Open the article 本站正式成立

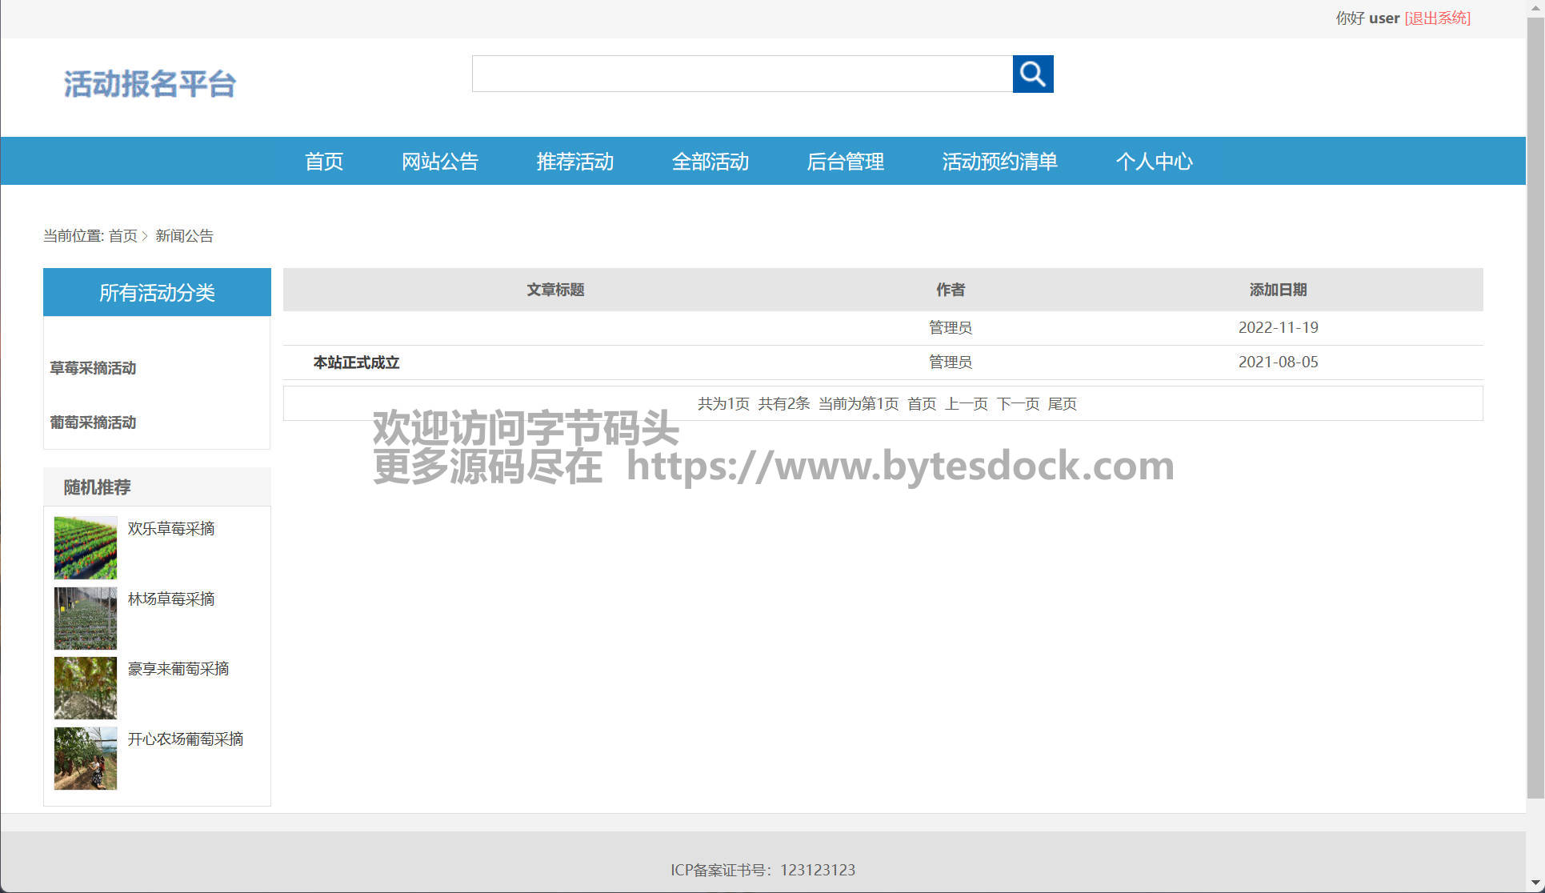click(x=356, y=362)
